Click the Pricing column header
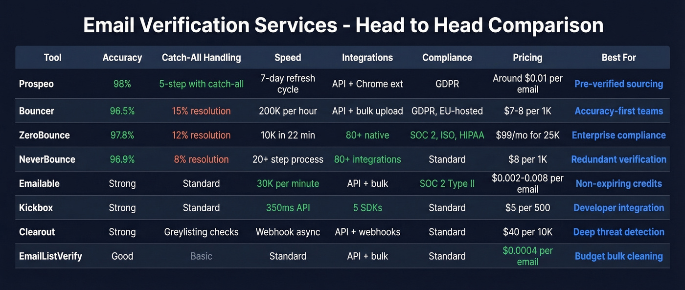 click(527, 57)
